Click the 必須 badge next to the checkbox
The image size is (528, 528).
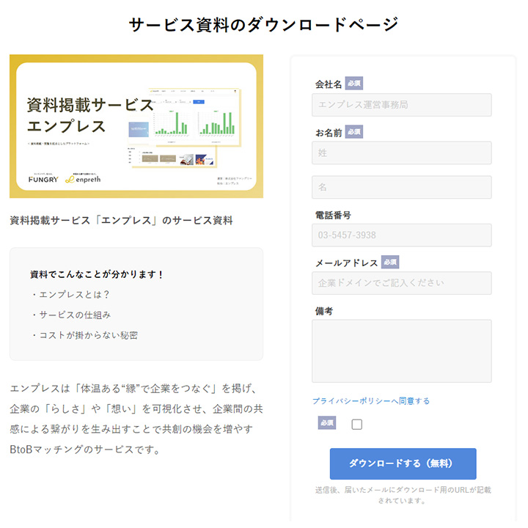(x=327, y=423)
